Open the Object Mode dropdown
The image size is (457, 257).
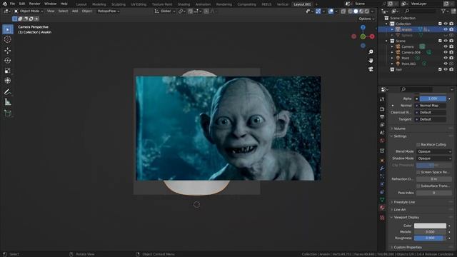coord(29,11)
